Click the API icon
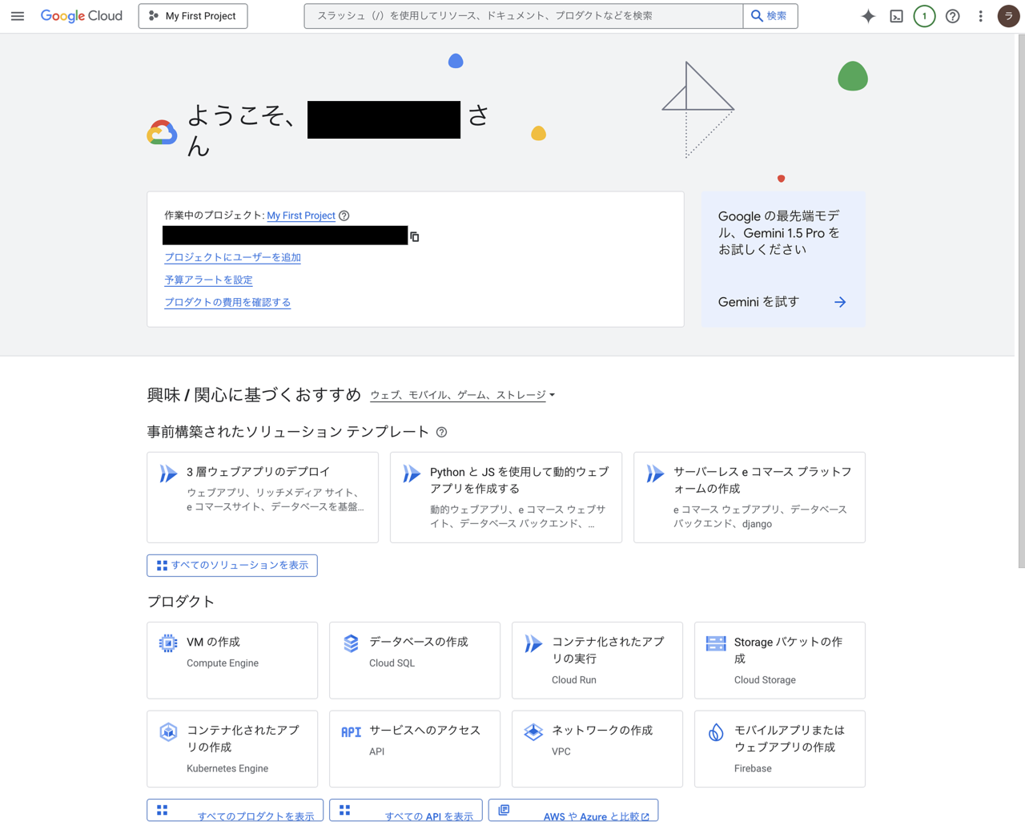Screen dimensions: 1025x822 point(351,731)
